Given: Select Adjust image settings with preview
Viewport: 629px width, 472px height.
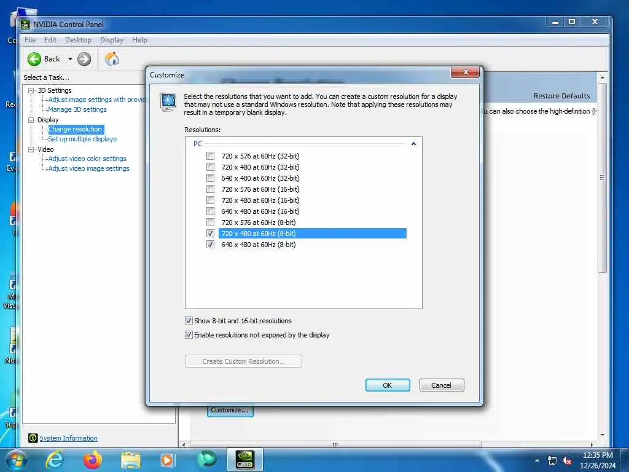Looking at the screenshot, I should pyautogui.click(x=96, y=100).
